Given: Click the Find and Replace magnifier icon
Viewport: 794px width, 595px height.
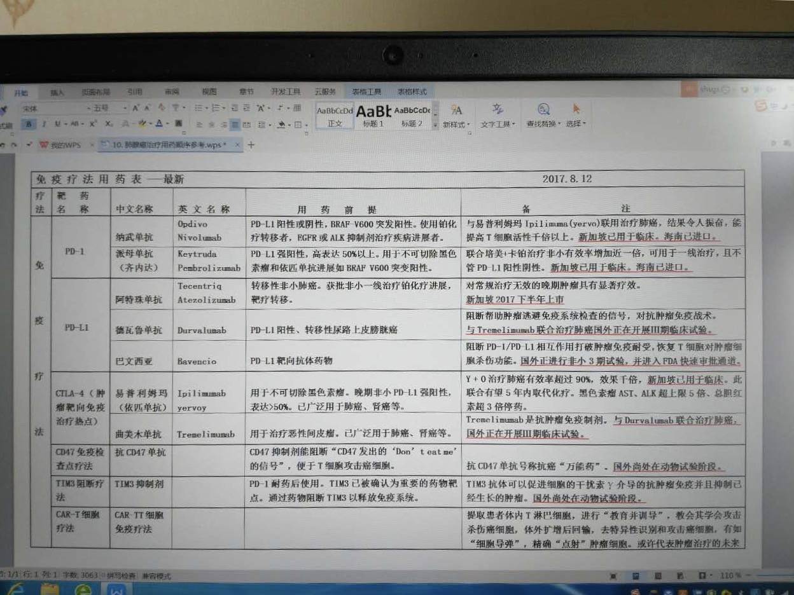Looking at the screenshot, I should pos(543,109).
